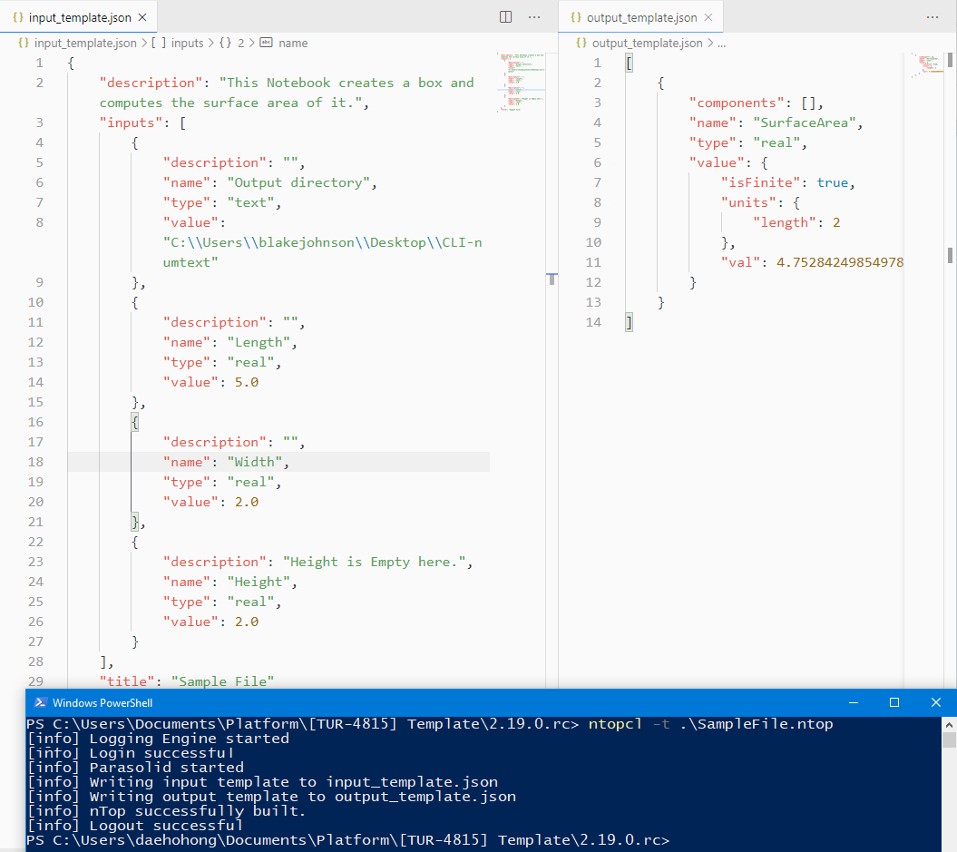Click output_template.json in right breadcrumb
Screen dimensions: 957x852
pyautogui.click(x=647, y=44)
